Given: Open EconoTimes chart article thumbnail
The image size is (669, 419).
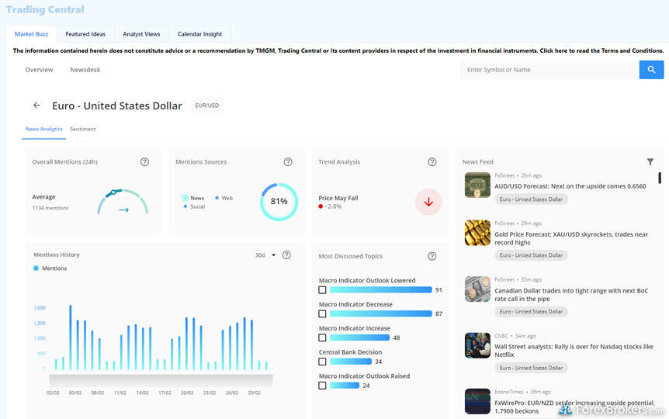Looking at the screenshot, I should [x=477, y=401].
